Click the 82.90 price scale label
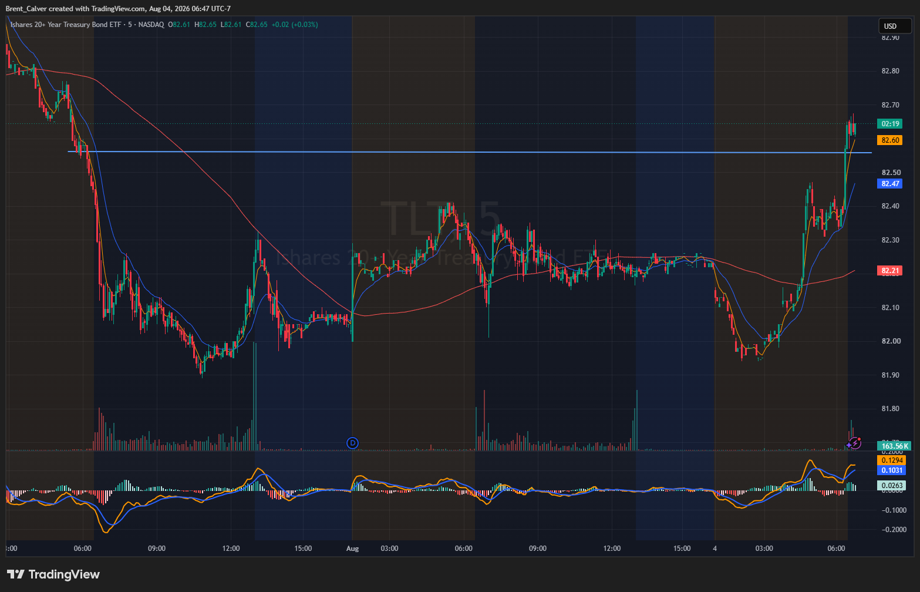This screenshot has height=592, width=920. tap(891, 38)
